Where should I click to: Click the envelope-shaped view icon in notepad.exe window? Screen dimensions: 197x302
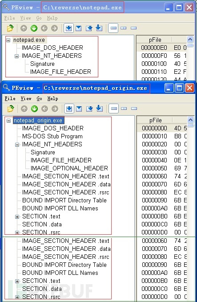[78, 28]
